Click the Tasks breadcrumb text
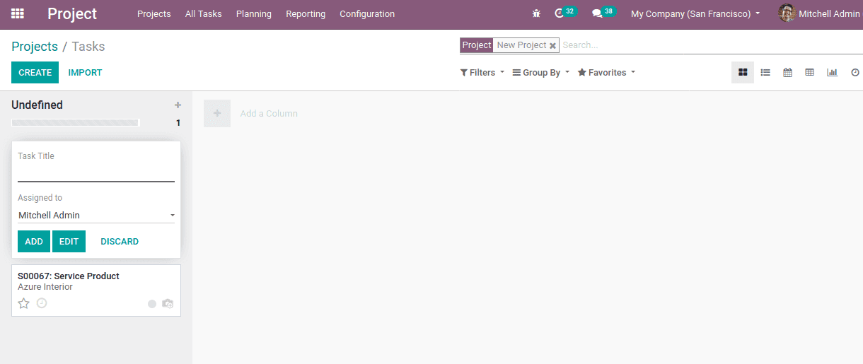Screen dimensions: 863x364 click(88, 46)
